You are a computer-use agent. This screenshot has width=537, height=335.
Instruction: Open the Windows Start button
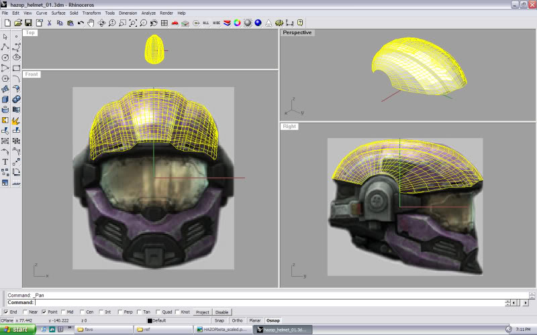click(x=18, y=330)
